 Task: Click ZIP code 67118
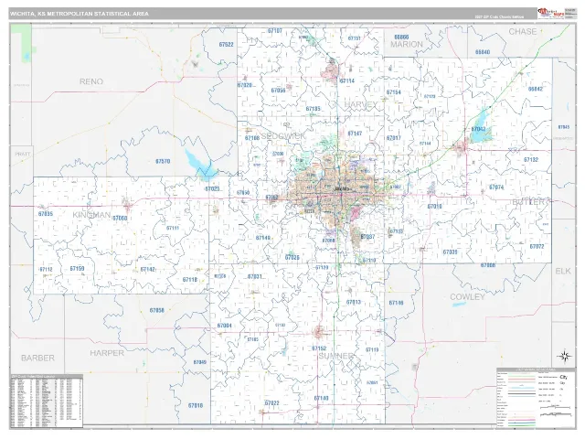pyautogui.click(x=189, y=279)
